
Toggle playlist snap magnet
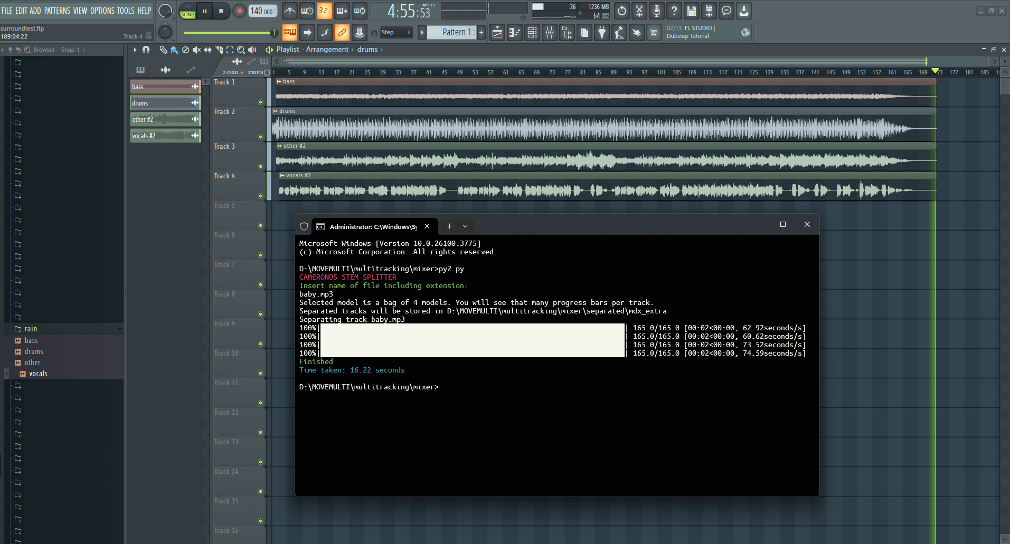(146, 50)
